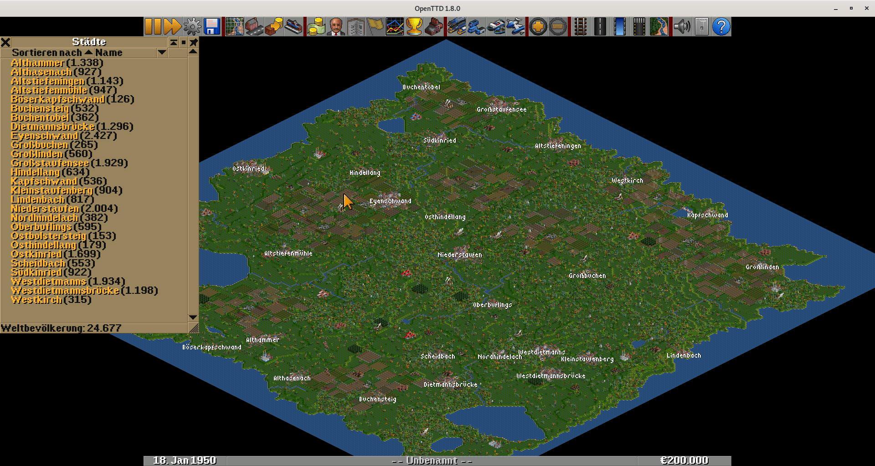This screenshot has width=875, height=466.
Task: Select town Kleinstaufenberg (904) in list
Action: (x=67, y=190)
